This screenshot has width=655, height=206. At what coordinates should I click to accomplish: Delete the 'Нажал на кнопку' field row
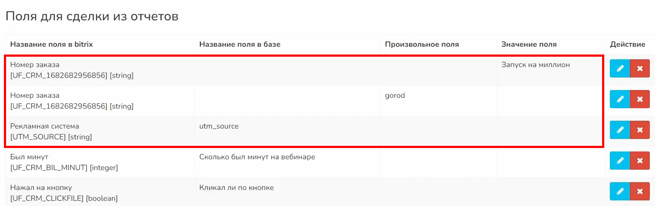tap(639, 191)
